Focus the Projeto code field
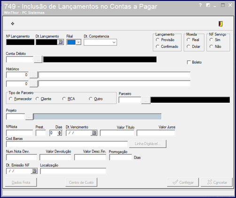The width and height of the screenshot is (236, 198). [x=16, y=117]
